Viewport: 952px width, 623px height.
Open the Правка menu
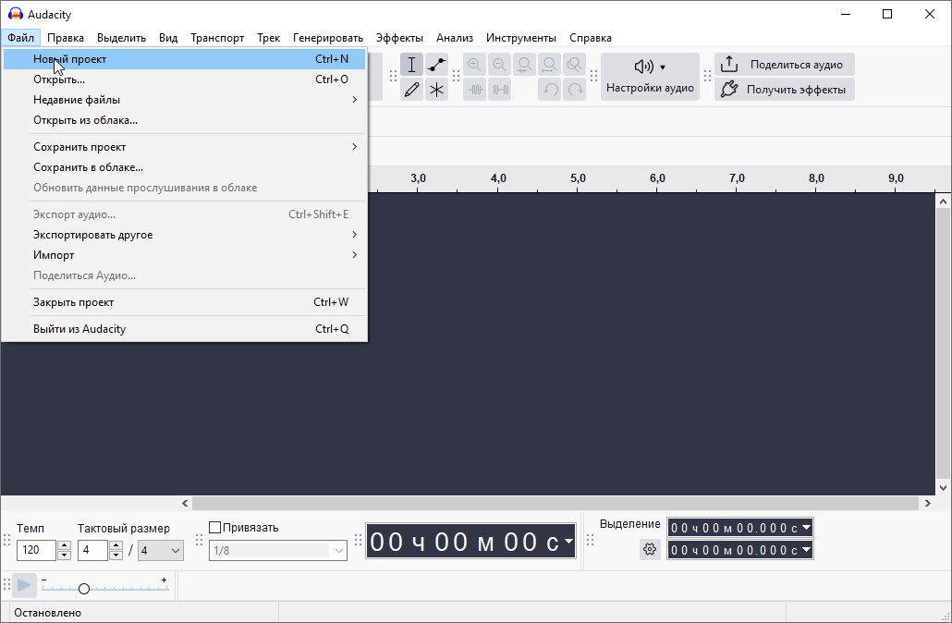click(x=66, y=38)
